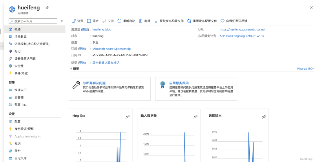Click the large wrench icon in diagnose card
Image resolution: width=314 pixels, height=162 pixels.
click(76, 85)
